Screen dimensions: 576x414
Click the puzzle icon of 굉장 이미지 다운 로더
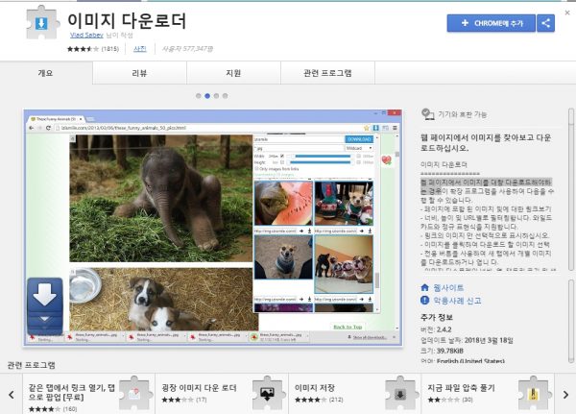click(x=268, y=393)
